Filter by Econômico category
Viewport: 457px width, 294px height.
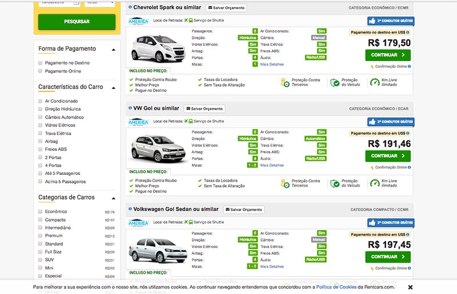40,211
